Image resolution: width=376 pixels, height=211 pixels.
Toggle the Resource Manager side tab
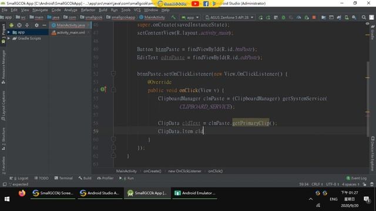click(3, 67)
